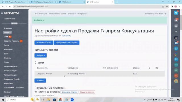
Task: Open File Explorer from taskbar
Action: click(x=49, y=99)
